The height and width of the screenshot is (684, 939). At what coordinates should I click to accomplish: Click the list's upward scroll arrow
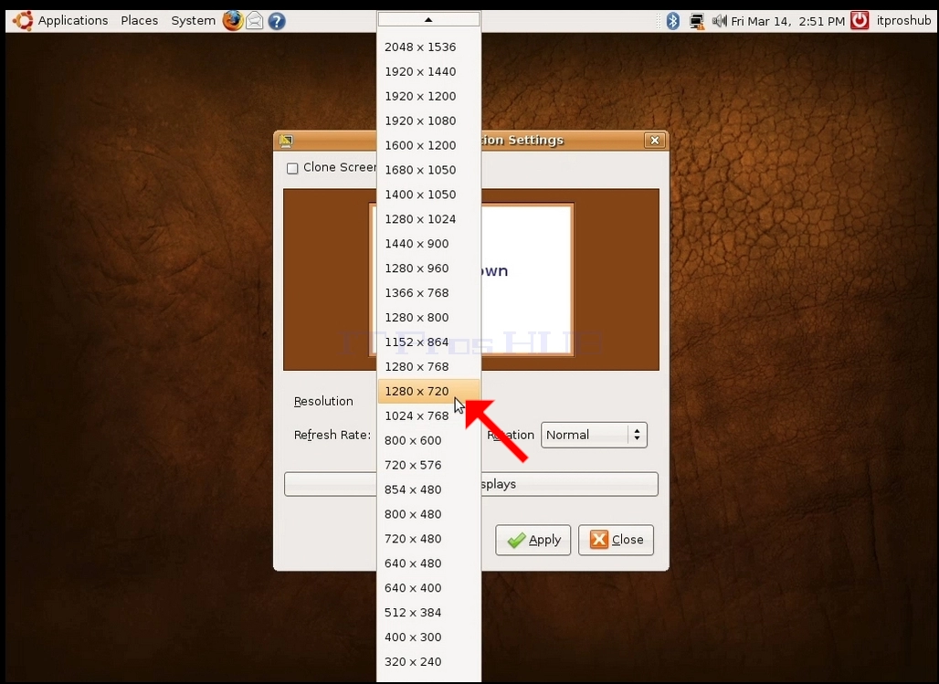click(x=428, y=20)
